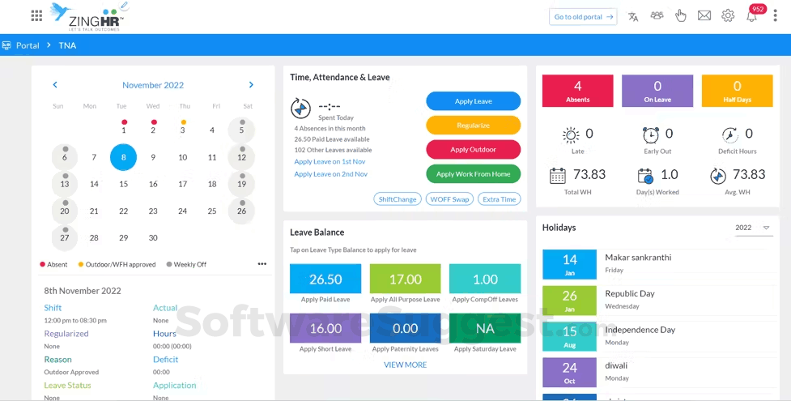This screenshot has width=791, height=401.
Task: Open the team members group icon
Action: click(x=657, y=16)
